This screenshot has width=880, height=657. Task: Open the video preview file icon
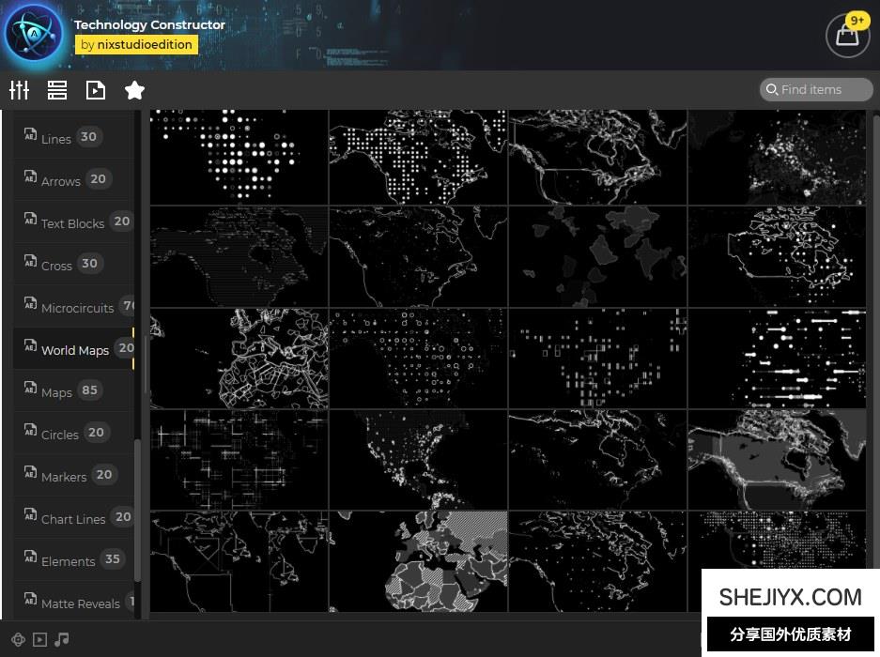(x=95, y=90)
